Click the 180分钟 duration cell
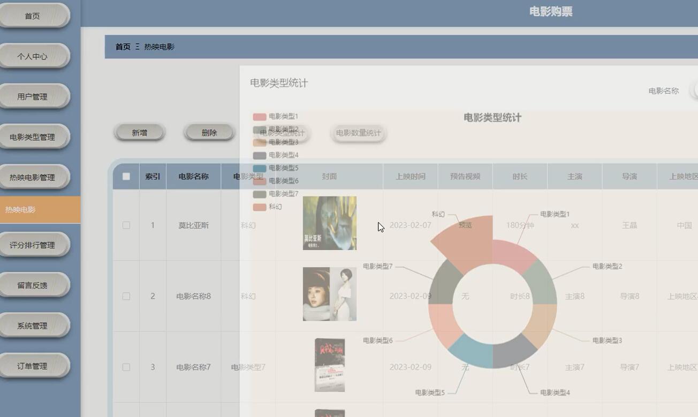This screenshot has width=698, height=417. [520, 225]
